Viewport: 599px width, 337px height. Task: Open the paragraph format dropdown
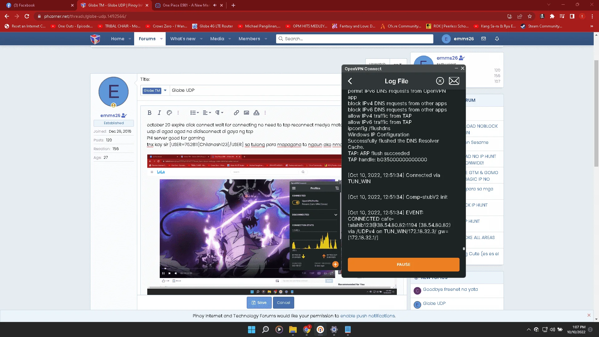click(x=219, y=113)
